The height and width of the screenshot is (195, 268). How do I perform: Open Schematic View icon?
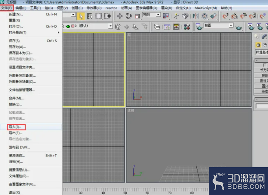click(x=176, y=27)
